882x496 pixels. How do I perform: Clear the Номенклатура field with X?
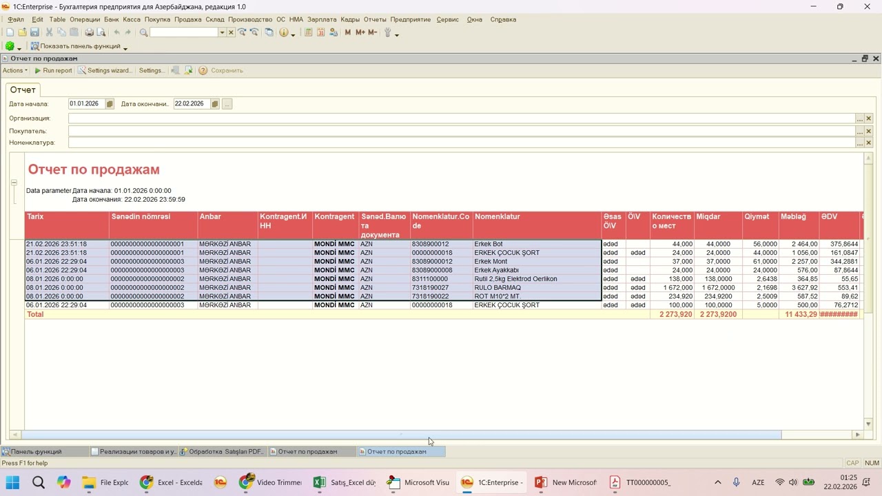click(x=868, y=143)
